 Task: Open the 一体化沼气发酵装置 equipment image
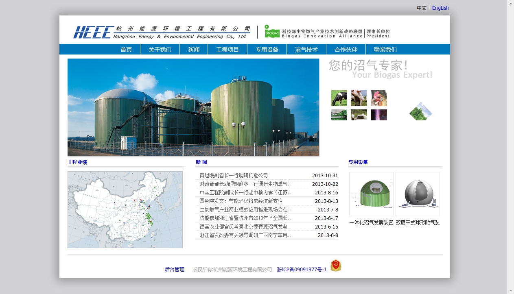pos(371,194)
